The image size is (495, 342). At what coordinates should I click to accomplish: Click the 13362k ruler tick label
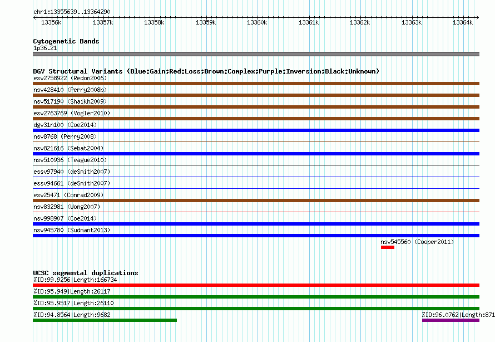coord(360,22)
